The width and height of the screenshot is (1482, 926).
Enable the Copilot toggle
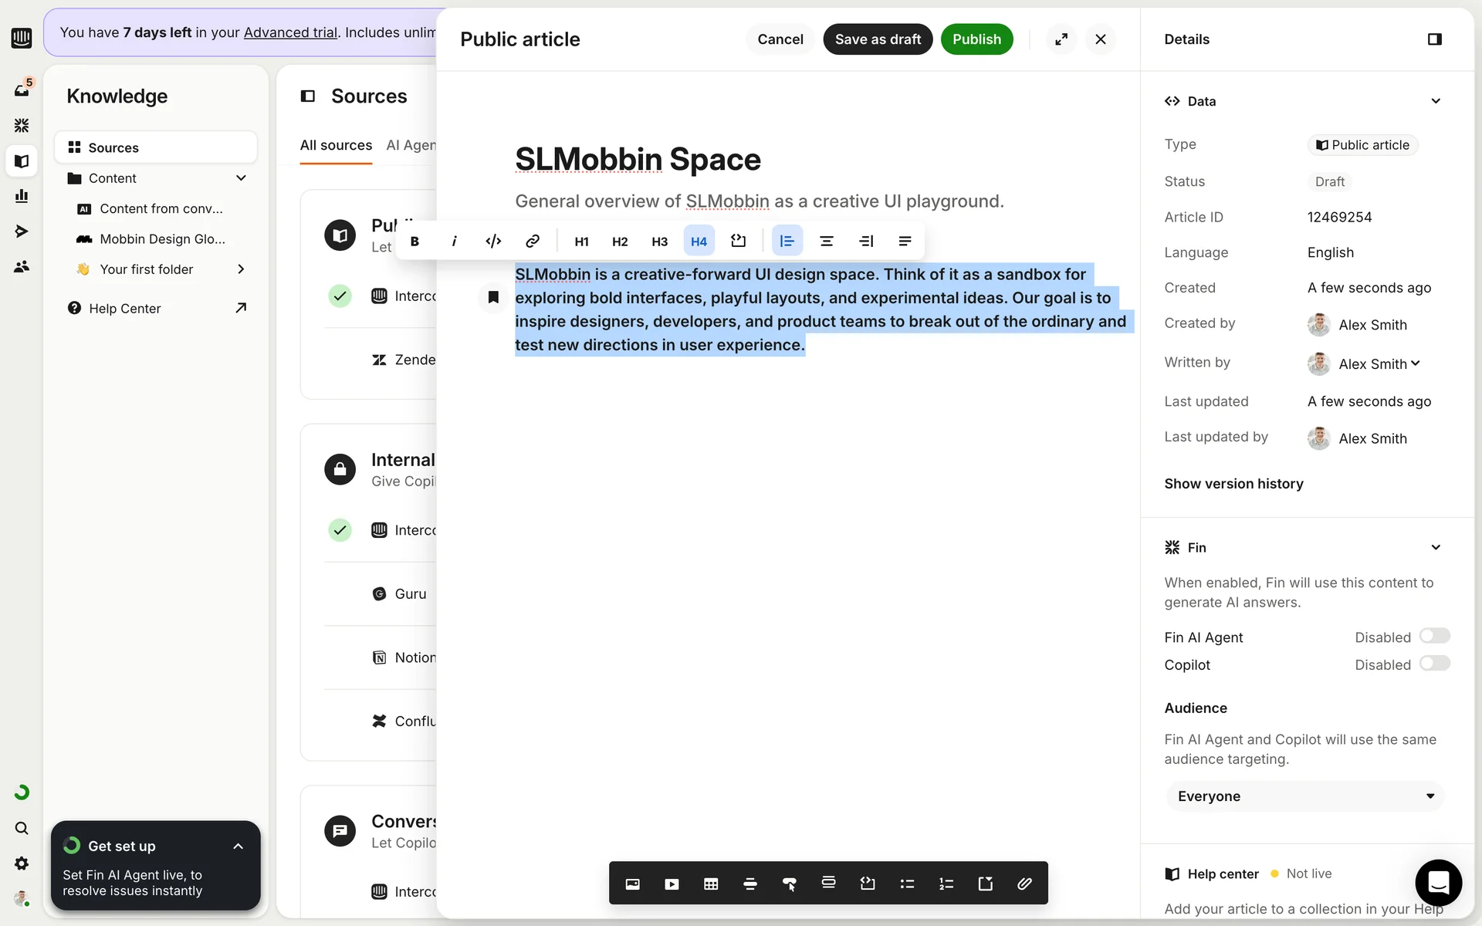1434,664
